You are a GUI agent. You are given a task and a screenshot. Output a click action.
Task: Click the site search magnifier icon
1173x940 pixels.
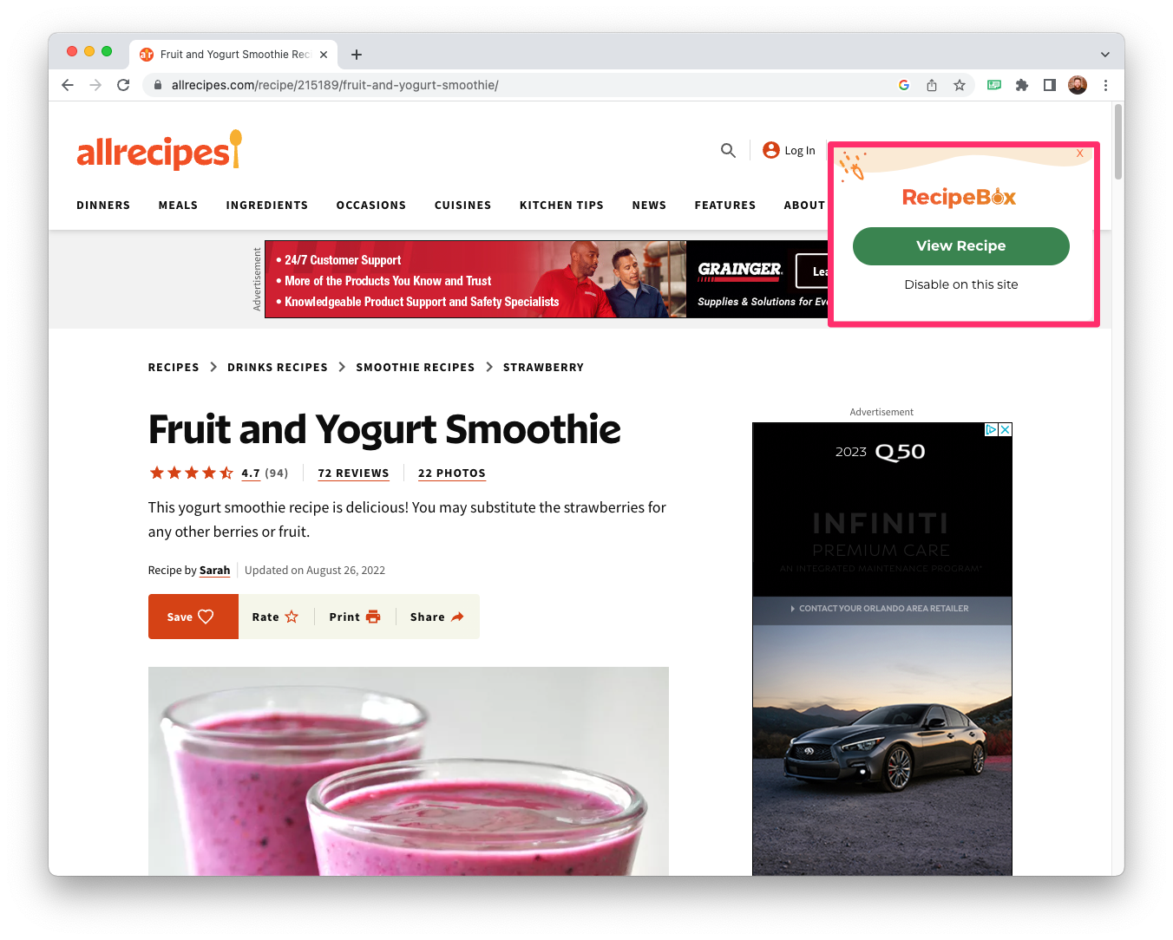(728, 150)
